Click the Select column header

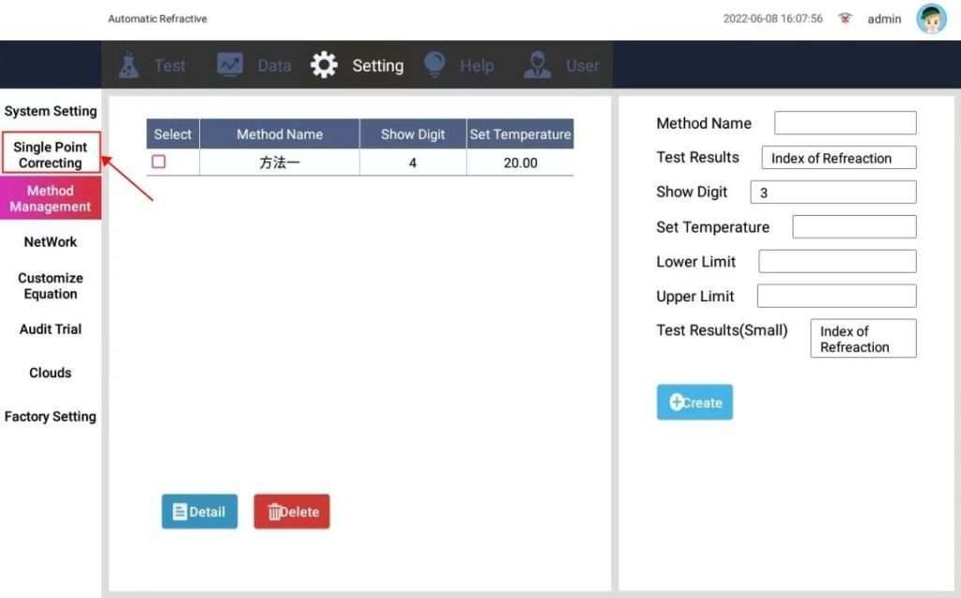[173, 134]
